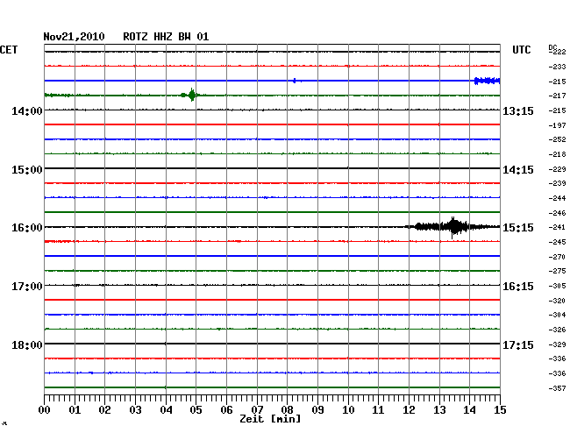Click the 'Zeit [min]' axis title
This screenshot has height=433, width=570.
tap(270, 419)
